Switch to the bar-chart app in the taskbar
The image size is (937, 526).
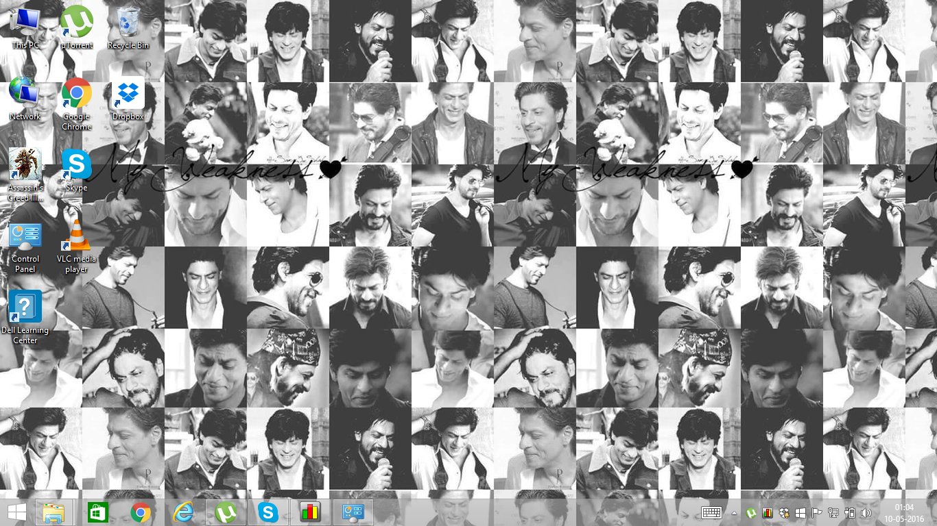(x=311, y=512)
